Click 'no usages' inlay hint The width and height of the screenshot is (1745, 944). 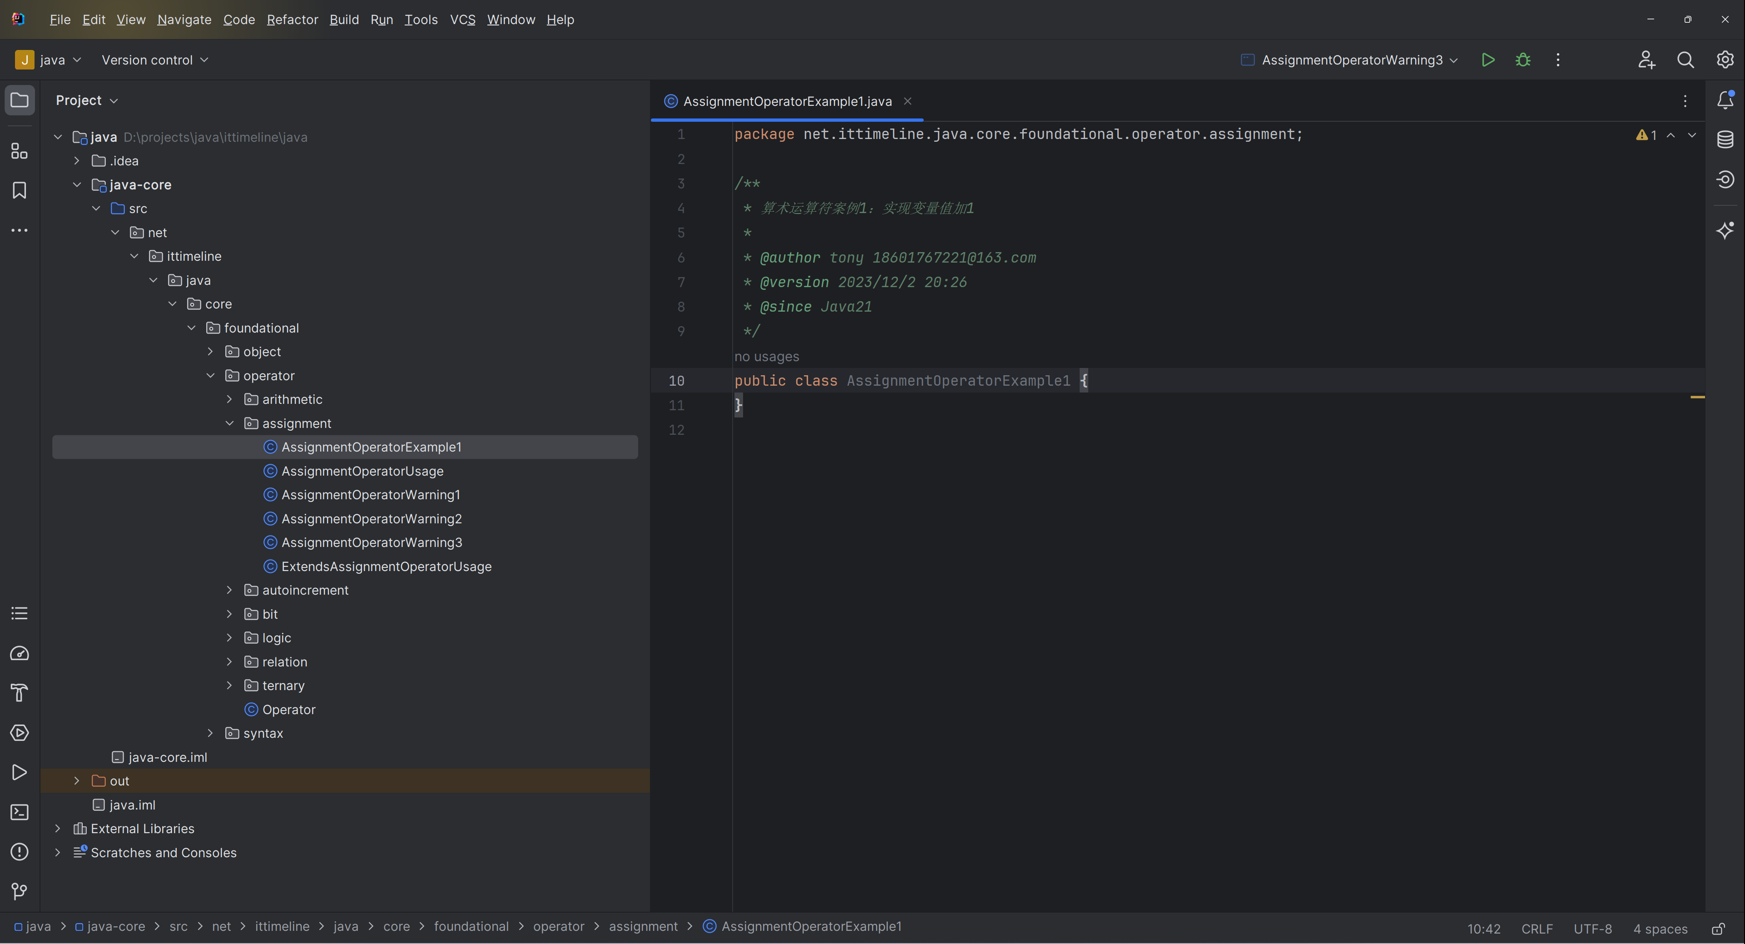(767, 357)
